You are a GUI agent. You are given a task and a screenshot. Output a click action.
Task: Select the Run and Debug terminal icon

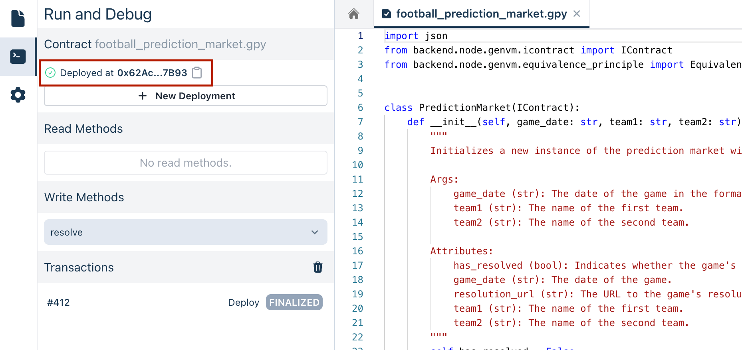coord(18,57)
